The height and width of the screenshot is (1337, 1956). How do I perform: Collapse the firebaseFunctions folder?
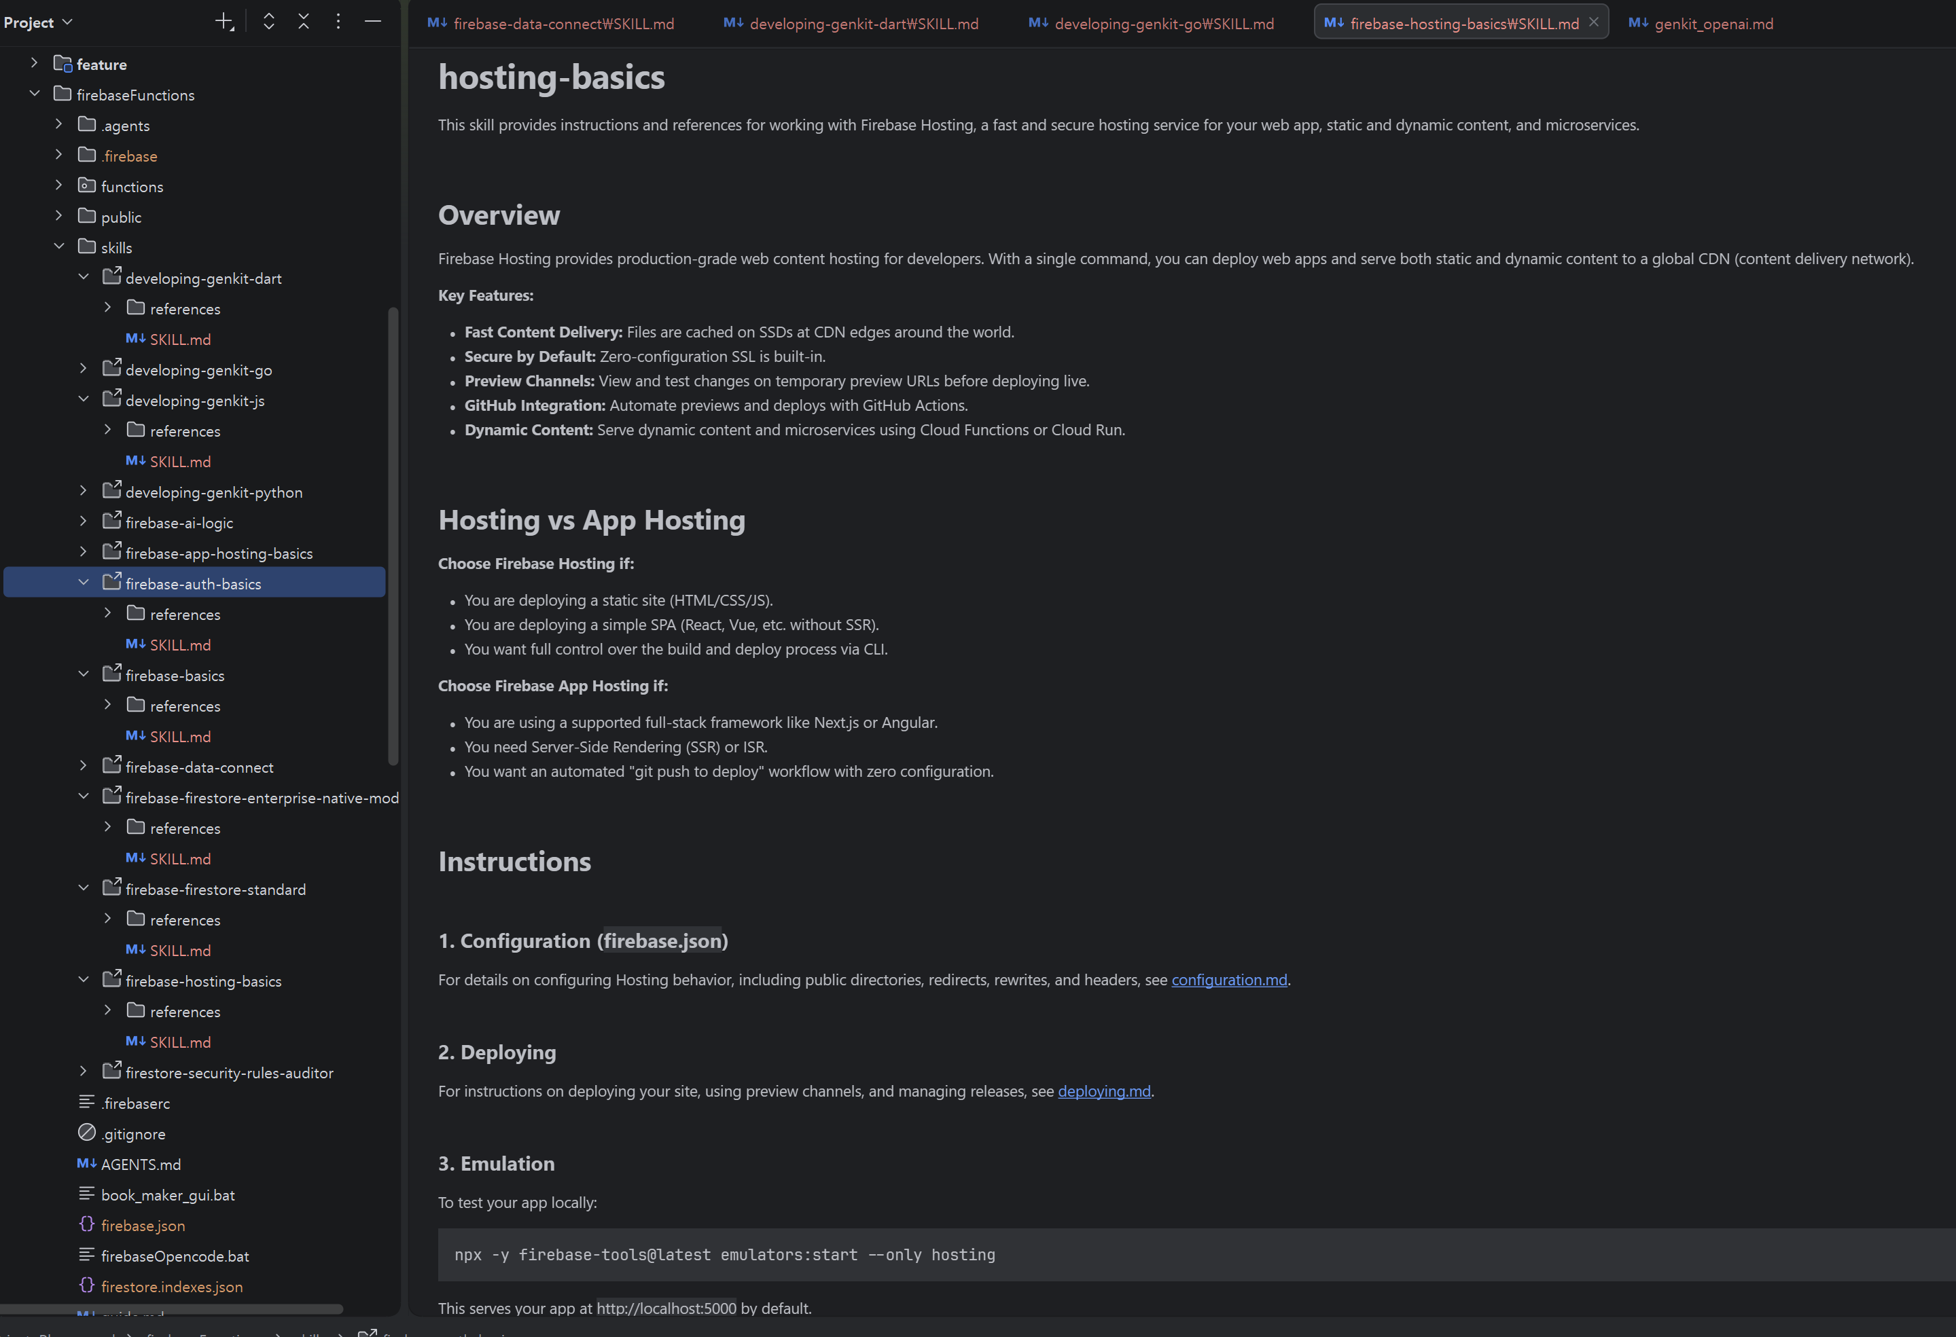(x=35, y=94)
